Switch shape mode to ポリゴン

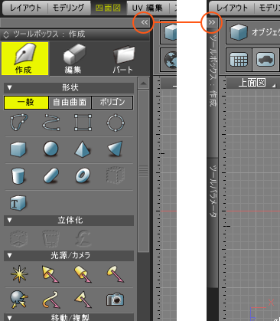112,103
